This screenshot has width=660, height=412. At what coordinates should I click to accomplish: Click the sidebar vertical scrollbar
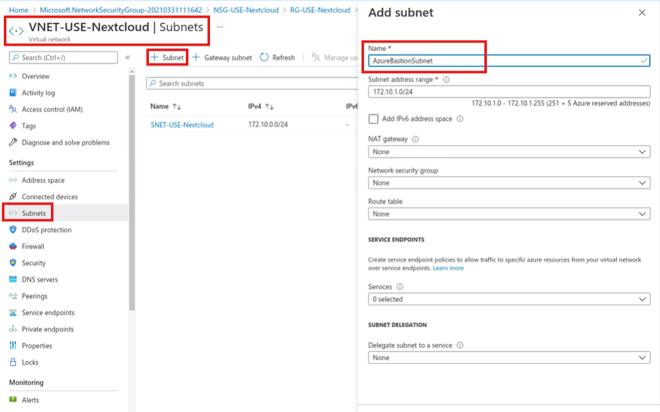tap(132, 193)
